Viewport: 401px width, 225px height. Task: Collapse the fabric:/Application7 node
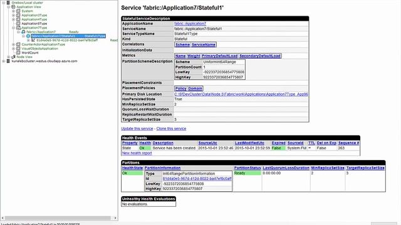tap(18, 32)
